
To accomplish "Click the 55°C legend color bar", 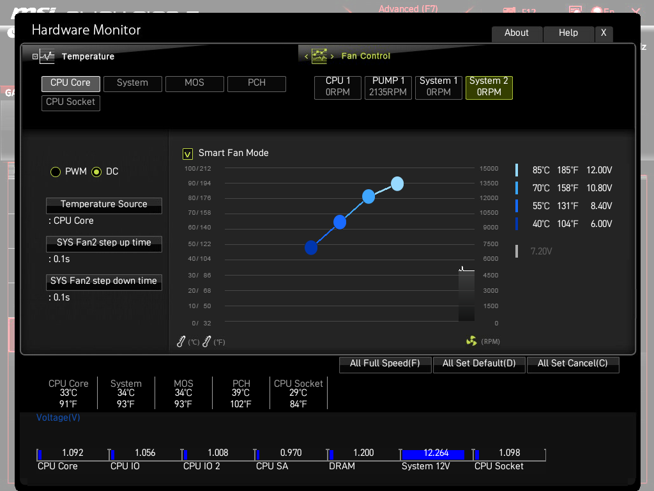I will [x=517, y=206].
